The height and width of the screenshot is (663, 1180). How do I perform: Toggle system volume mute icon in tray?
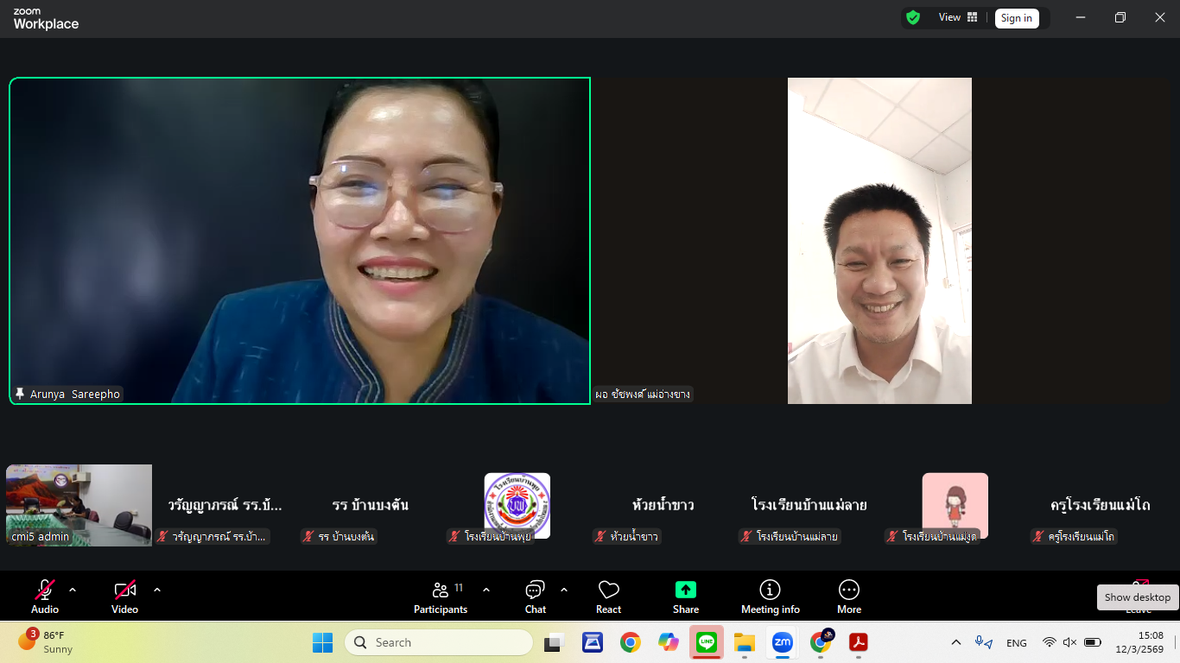(x=1069, y=642)
